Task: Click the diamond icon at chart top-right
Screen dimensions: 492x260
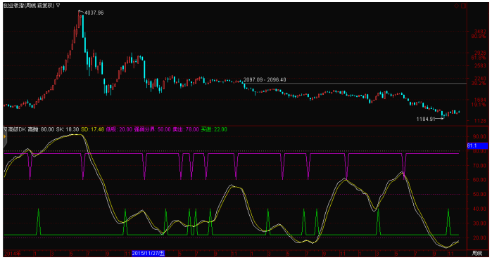Action: (x=457, y=6)
